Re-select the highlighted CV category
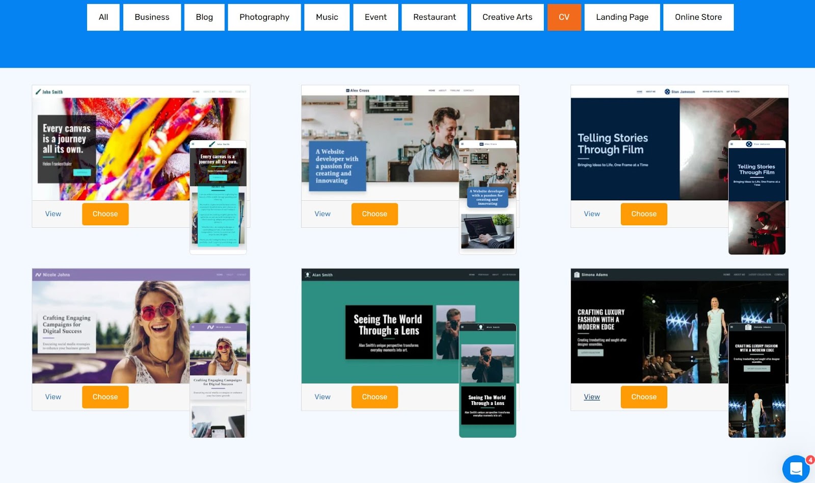 tap(564, 17)
